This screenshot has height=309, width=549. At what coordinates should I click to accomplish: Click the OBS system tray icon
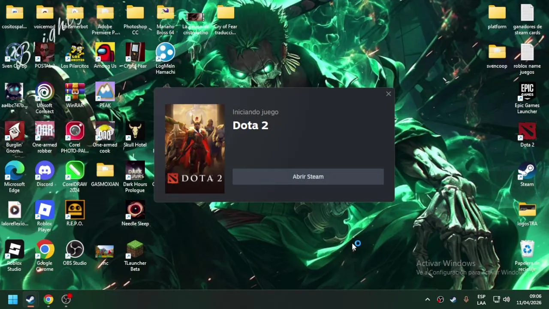[440, 300]
